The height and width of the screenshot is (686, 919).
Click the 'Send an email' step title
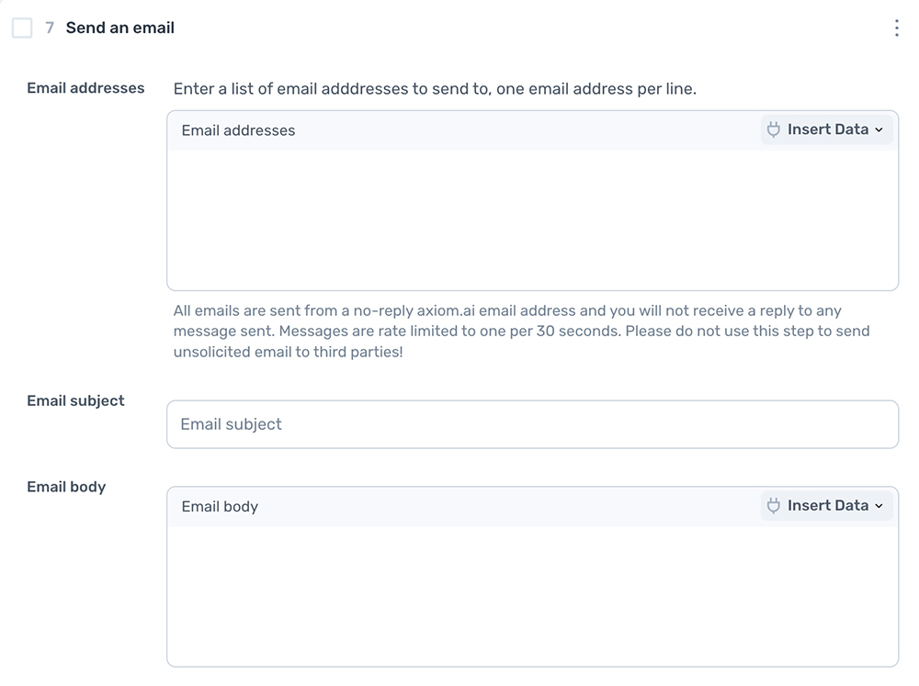point(120,28)
